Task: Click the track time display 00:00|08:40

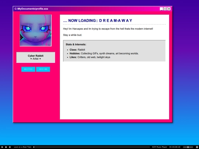Action: (x=175, y=147)
